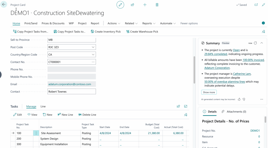Click New in the Tasks toolbar
This screenshot has height=148, width=268.
point(47,115)
